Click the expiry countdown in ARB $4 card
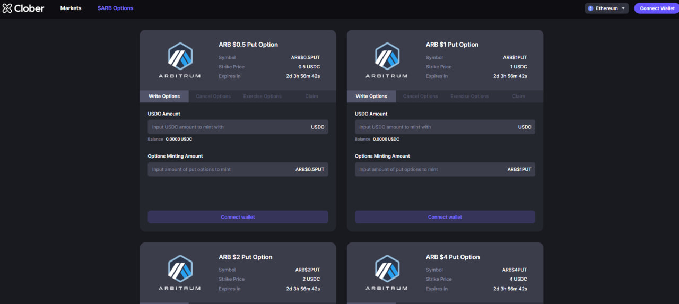The width and height of the screenshot is (679, 304). tap(510, 289)
